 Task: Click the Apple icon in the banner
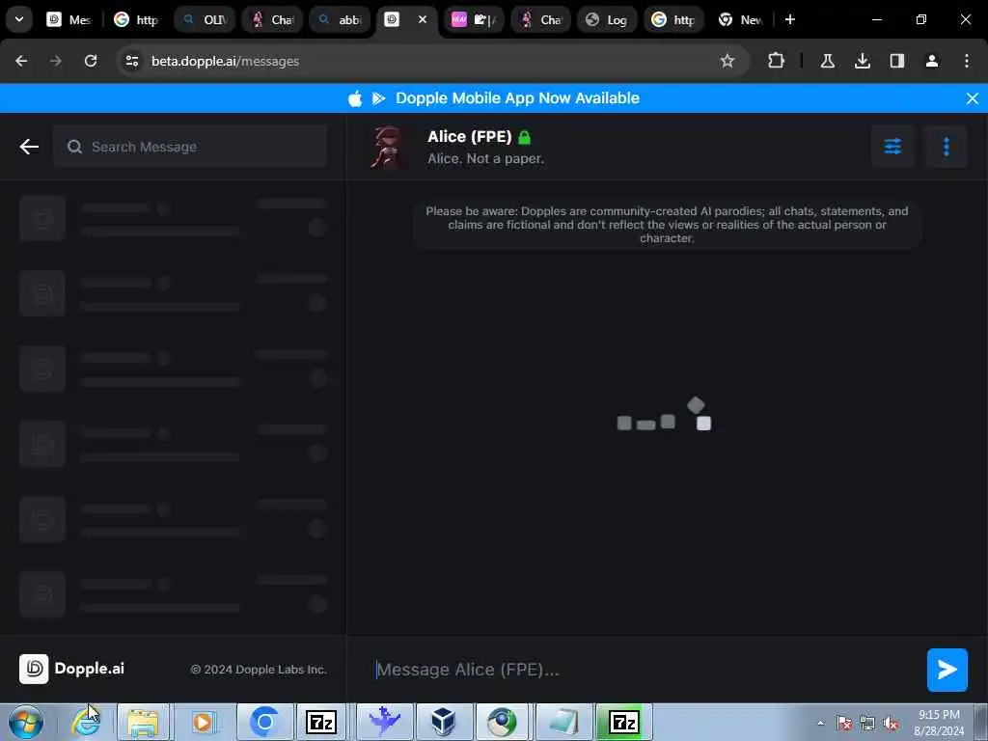[355, 98]
